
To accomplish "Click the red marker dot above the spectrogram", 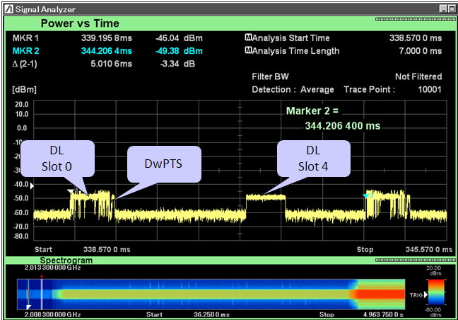I will click(42, 276).
